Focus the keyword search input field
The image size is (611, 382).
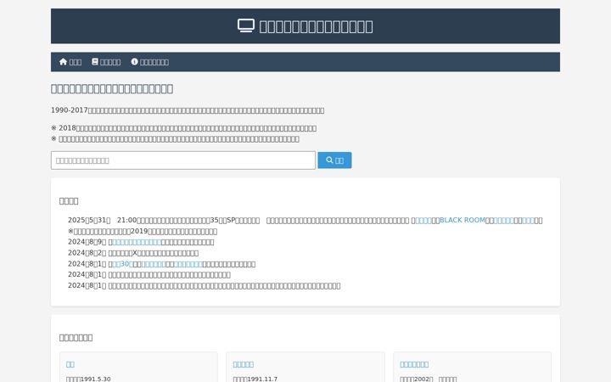(x=183, y=160)
